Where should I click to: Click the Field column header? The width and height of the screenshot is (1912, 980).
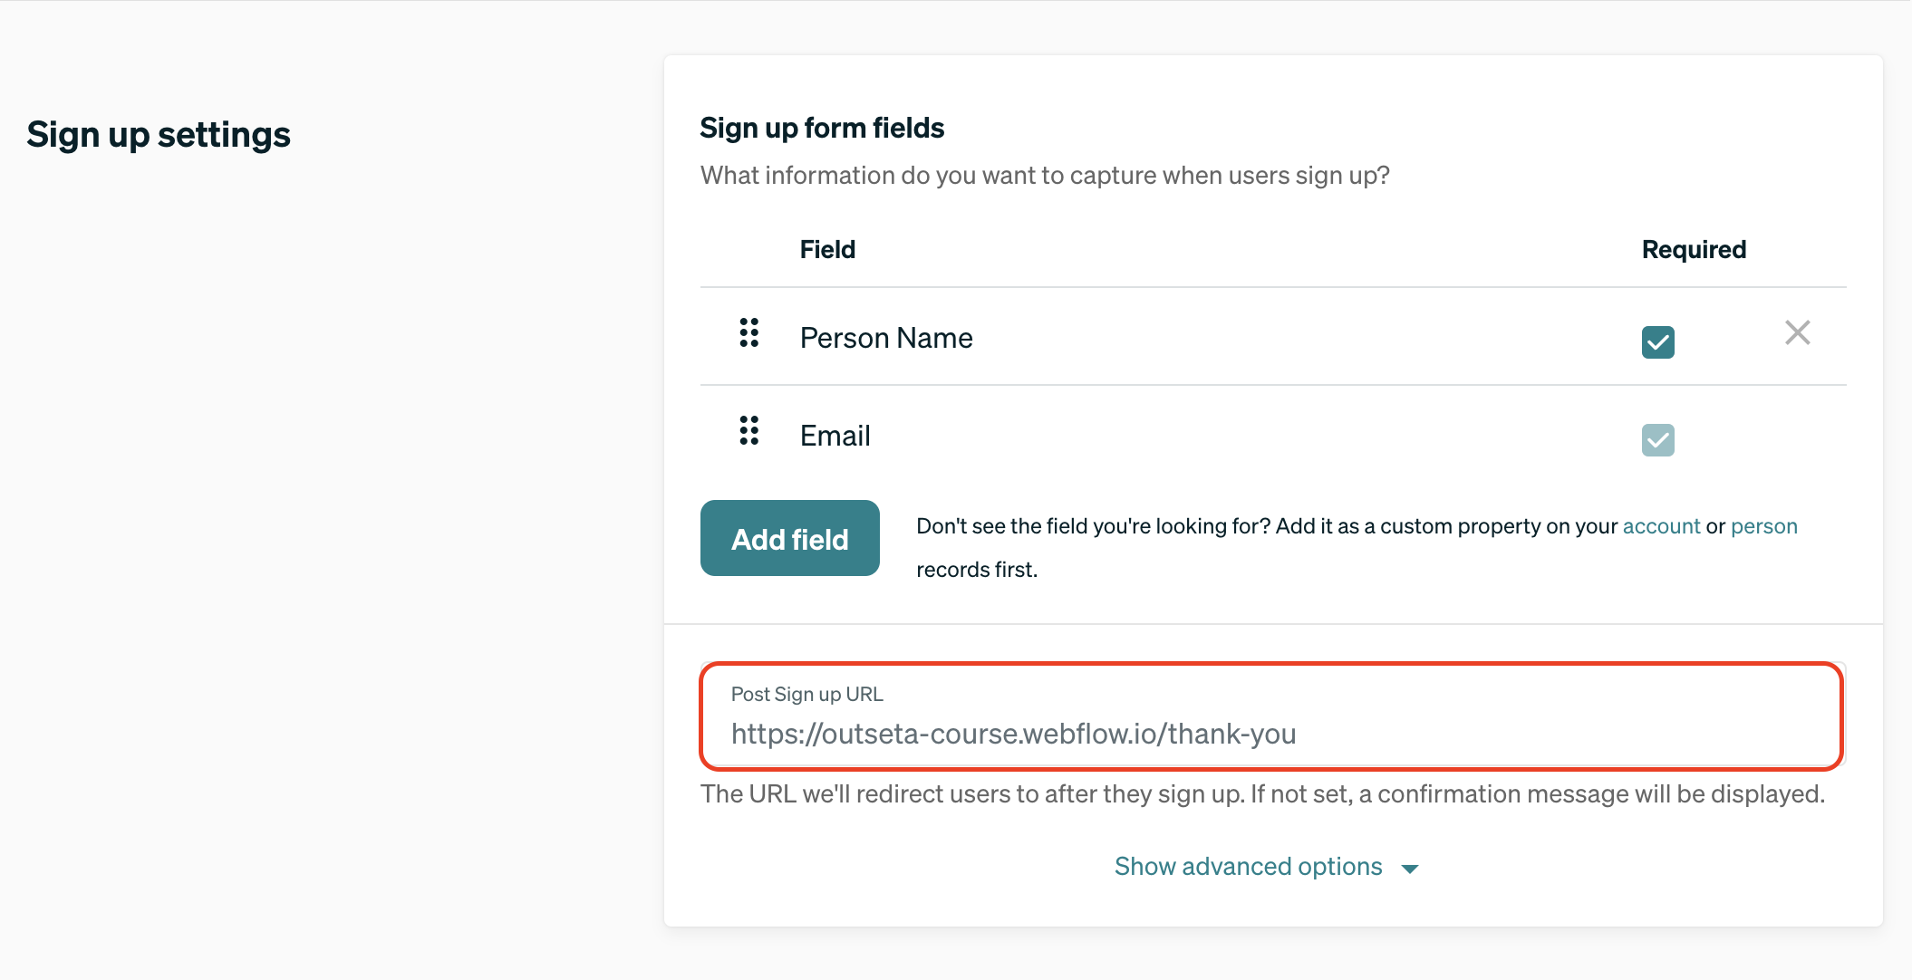pos(827,249)
